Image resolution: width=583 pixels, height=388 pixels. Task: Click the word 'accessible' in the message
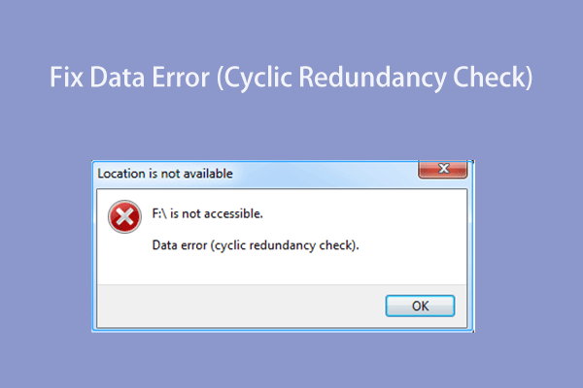pos(230,213)
